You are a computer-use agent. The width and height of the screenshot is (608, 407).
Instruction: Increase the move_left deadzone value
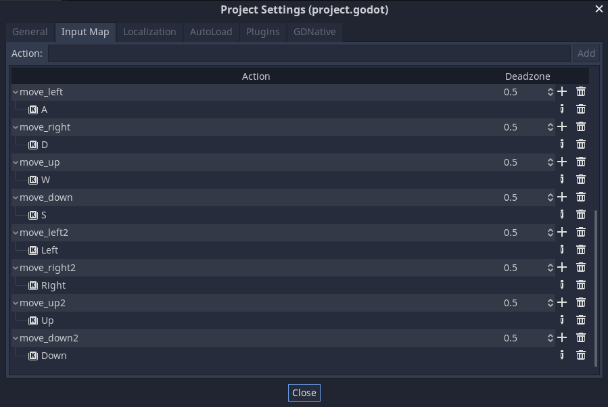pos(549,89)
